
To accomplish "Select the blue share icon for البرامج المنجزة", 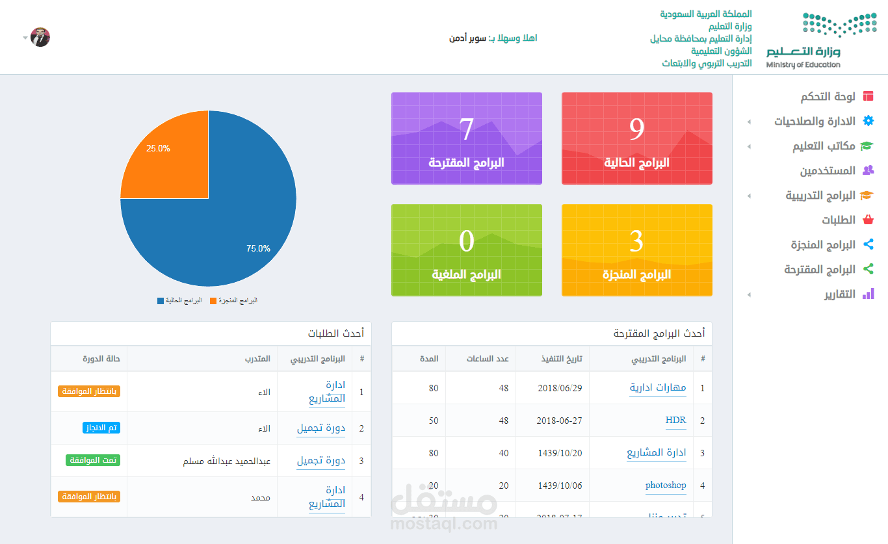I will [x=869, y=244].
